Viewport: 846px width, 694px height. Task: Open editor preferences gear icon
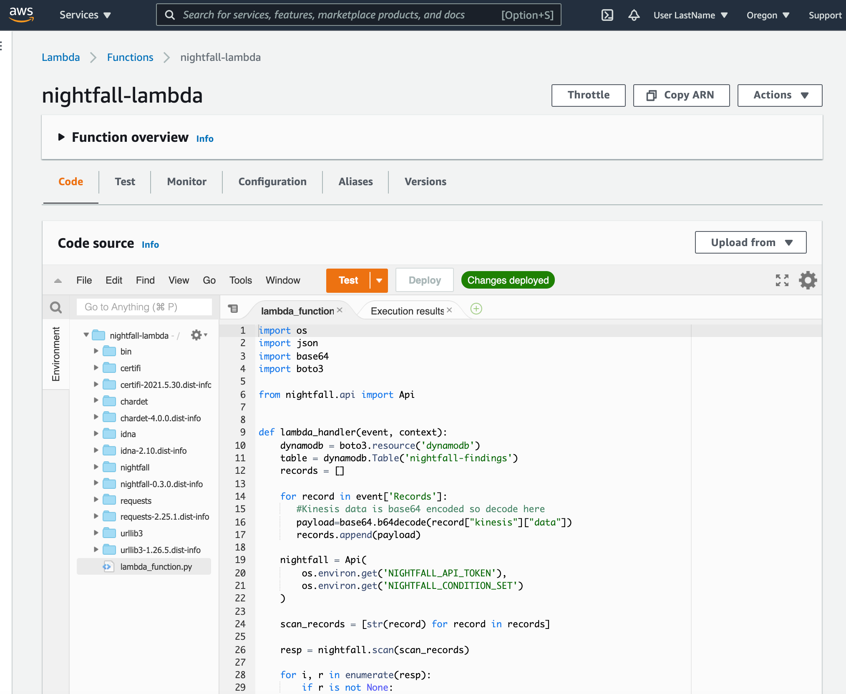(x=808, y=280)
